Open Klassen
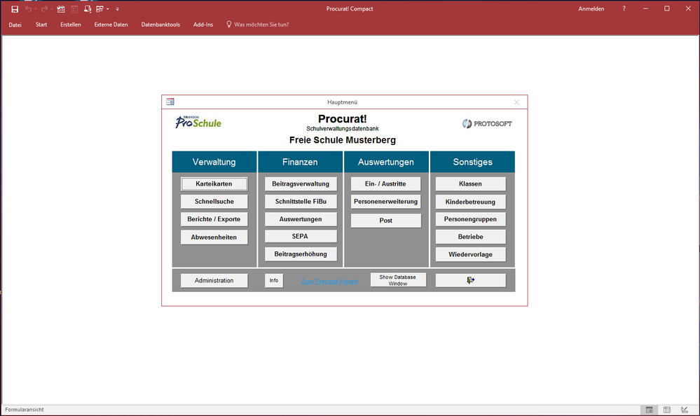 pos(471,184)
